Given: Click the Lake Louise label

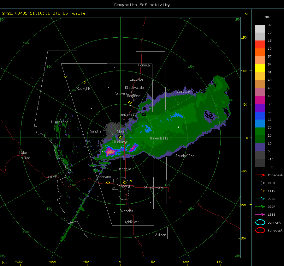Looking at the screenshot, I should [24, 155].
